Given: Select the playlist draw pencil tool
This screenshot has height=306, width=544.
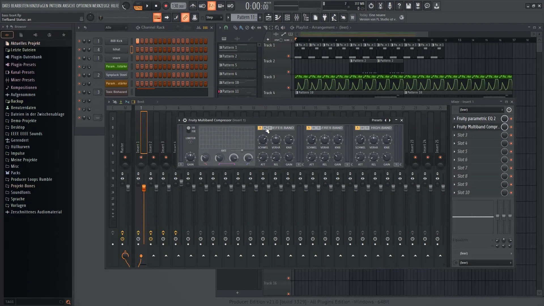Looking at the screenshot, I should 235,27.
